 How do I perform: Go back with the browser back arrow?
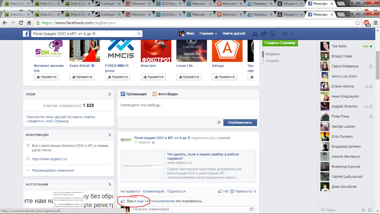pyautogui.click(x=5, y=23)
